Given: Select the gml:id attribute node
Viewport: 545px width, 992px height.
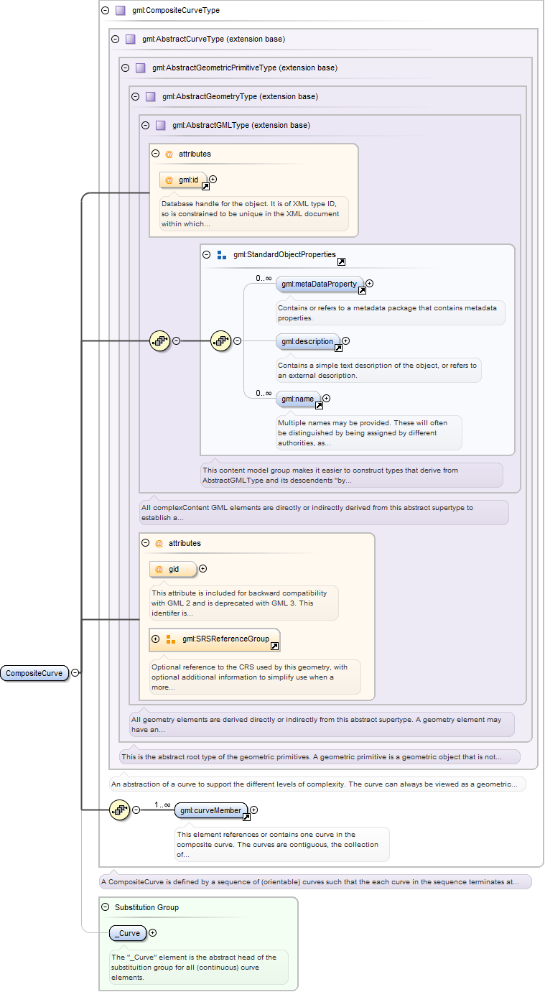Looking at the screenshot, I should (183, 180).
